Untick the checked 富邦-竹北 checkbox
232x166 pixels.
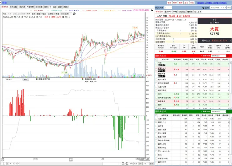coord(156,122)
